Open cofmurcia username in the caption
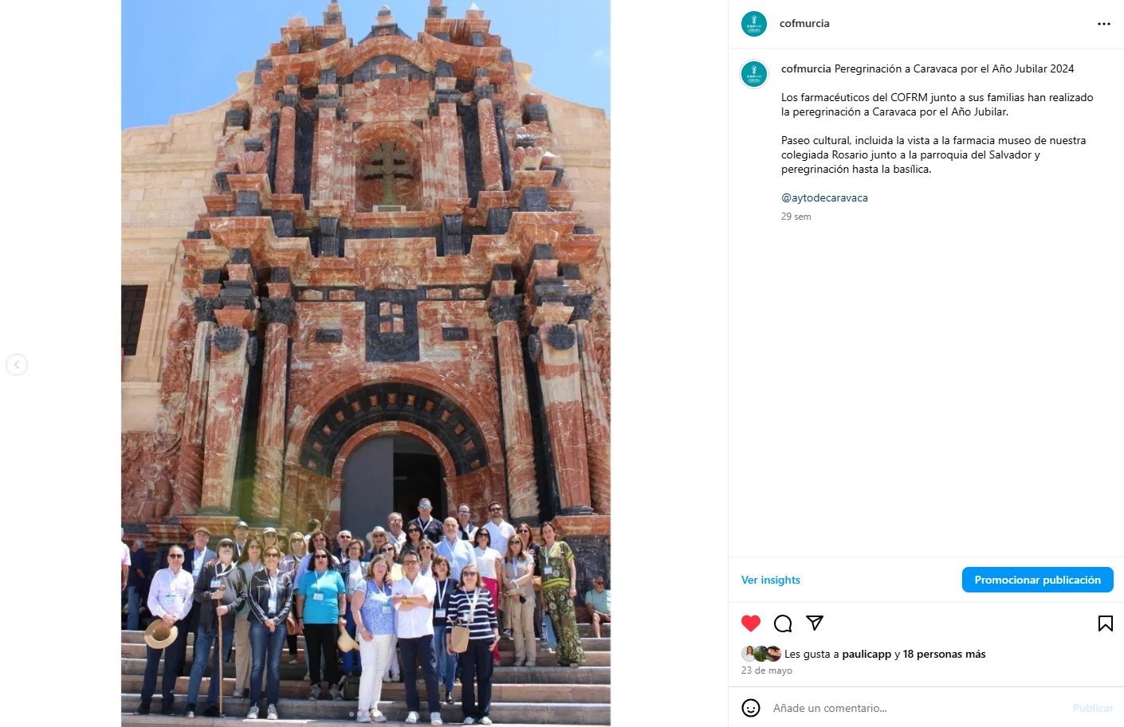This screenshot has height=727, width=1124. [x=806, y=69]
